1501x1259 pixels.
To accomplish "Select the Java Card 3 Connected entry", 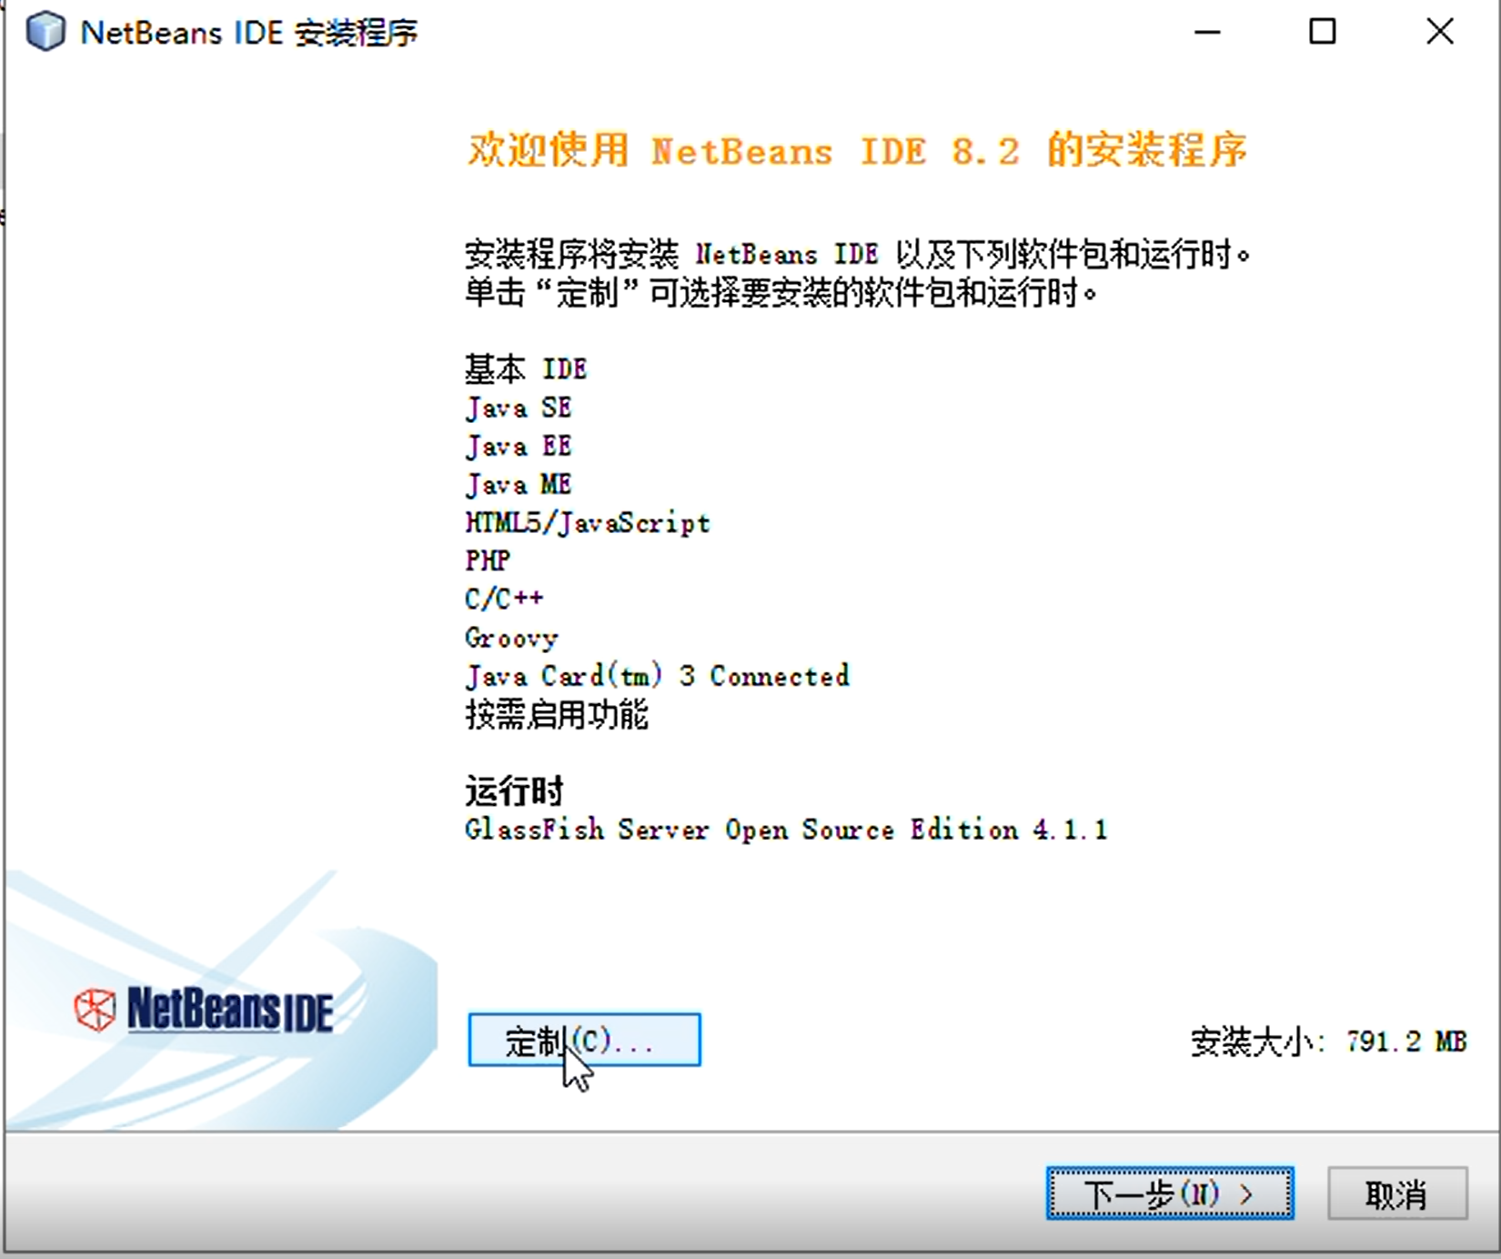I will coord(657,675).
